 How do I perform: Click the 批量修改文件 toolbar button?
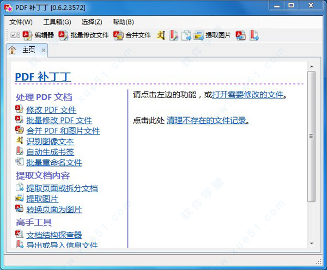click(x=83, y=35)
